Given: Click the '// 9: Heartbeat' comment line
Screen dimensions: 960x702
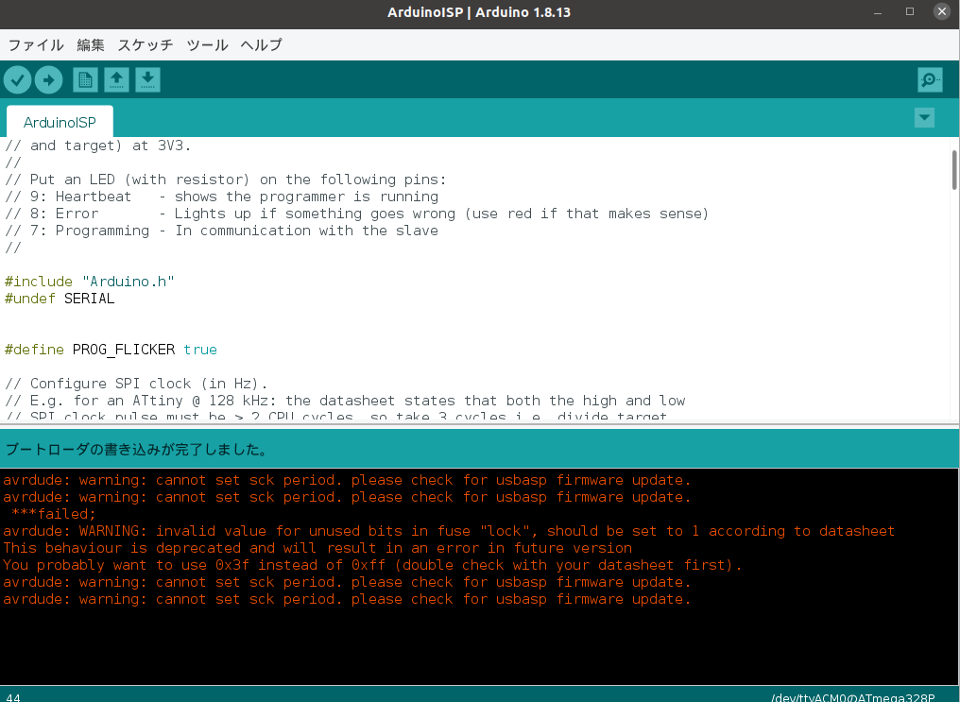Looking at the screenshot, I should click(222, 197).
